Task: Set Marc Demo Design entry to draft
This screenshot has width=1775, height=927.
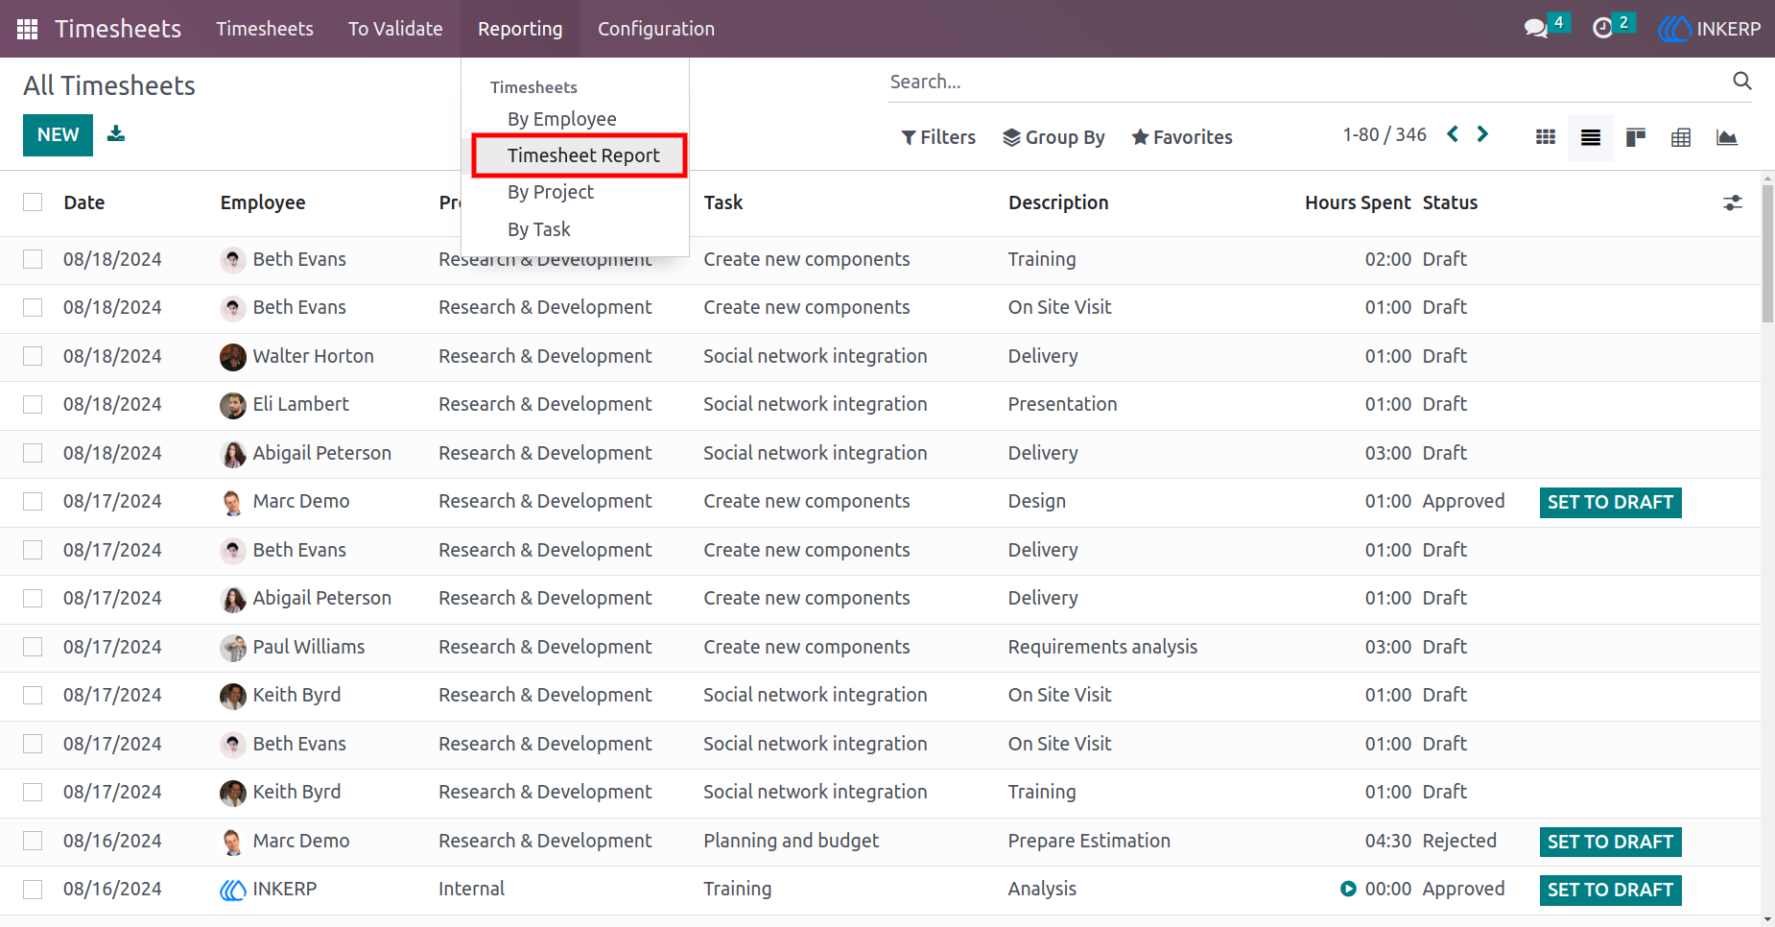Action: click(1610, 502)
